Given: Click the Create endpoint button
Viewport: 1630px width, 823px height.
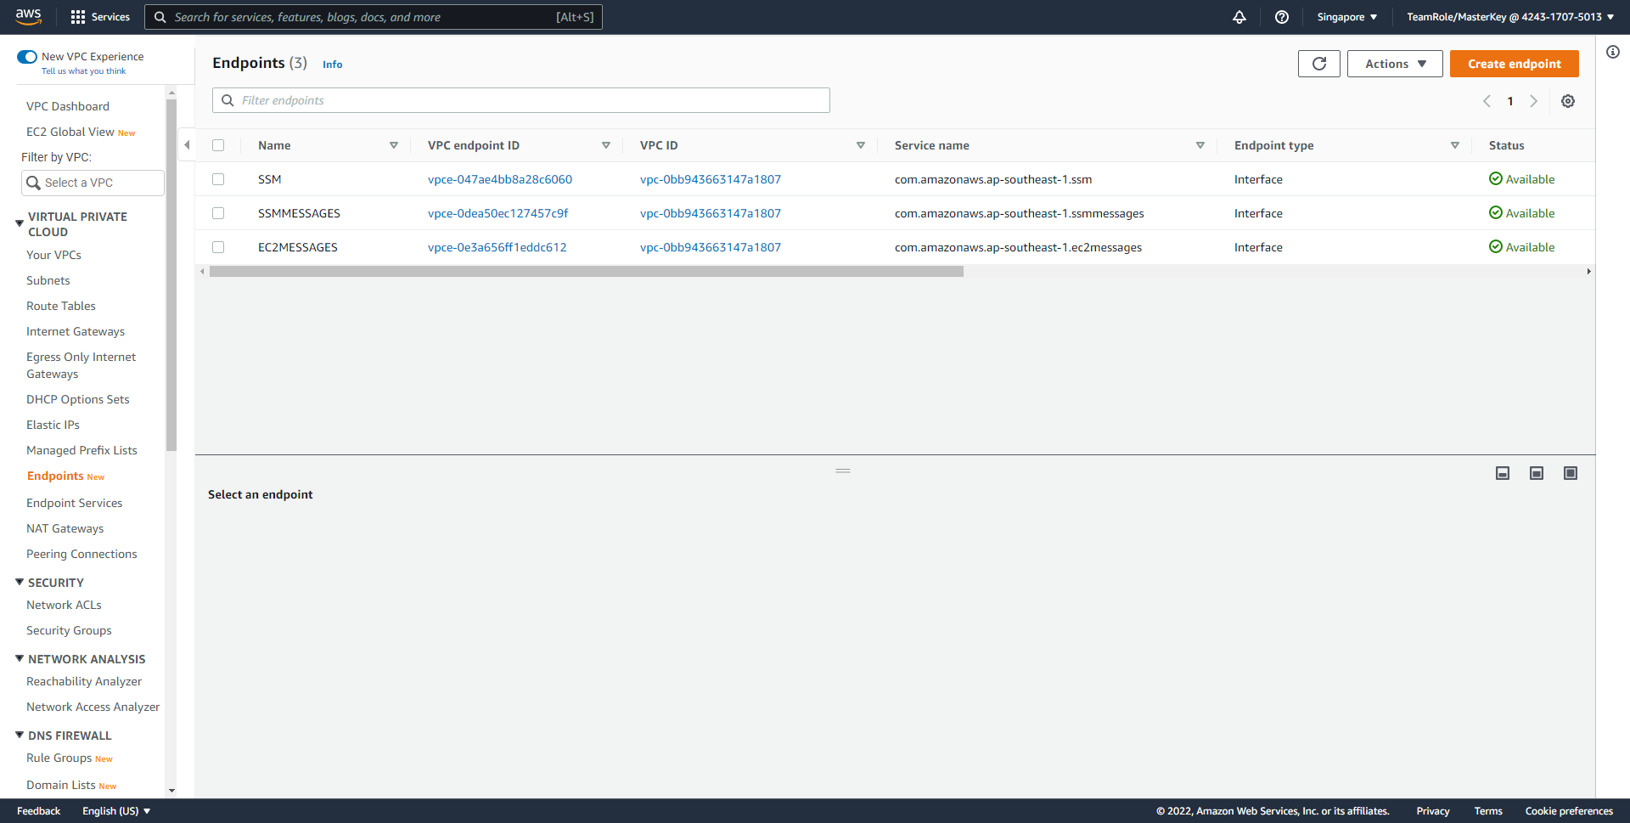Looking at the screenshot, I should [1514, 63].
